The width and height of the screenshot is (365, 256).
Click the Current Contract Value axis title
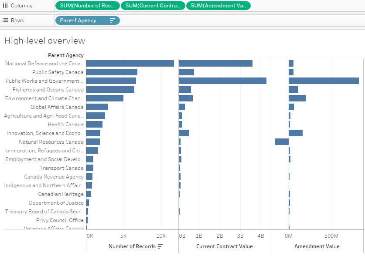[224, 246]
